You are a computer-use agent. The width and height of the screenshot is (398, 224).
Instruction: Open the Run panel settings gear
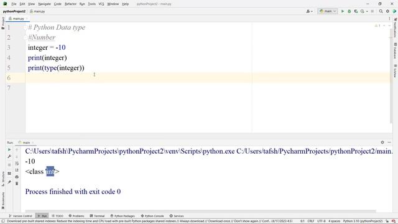(382, 142)
